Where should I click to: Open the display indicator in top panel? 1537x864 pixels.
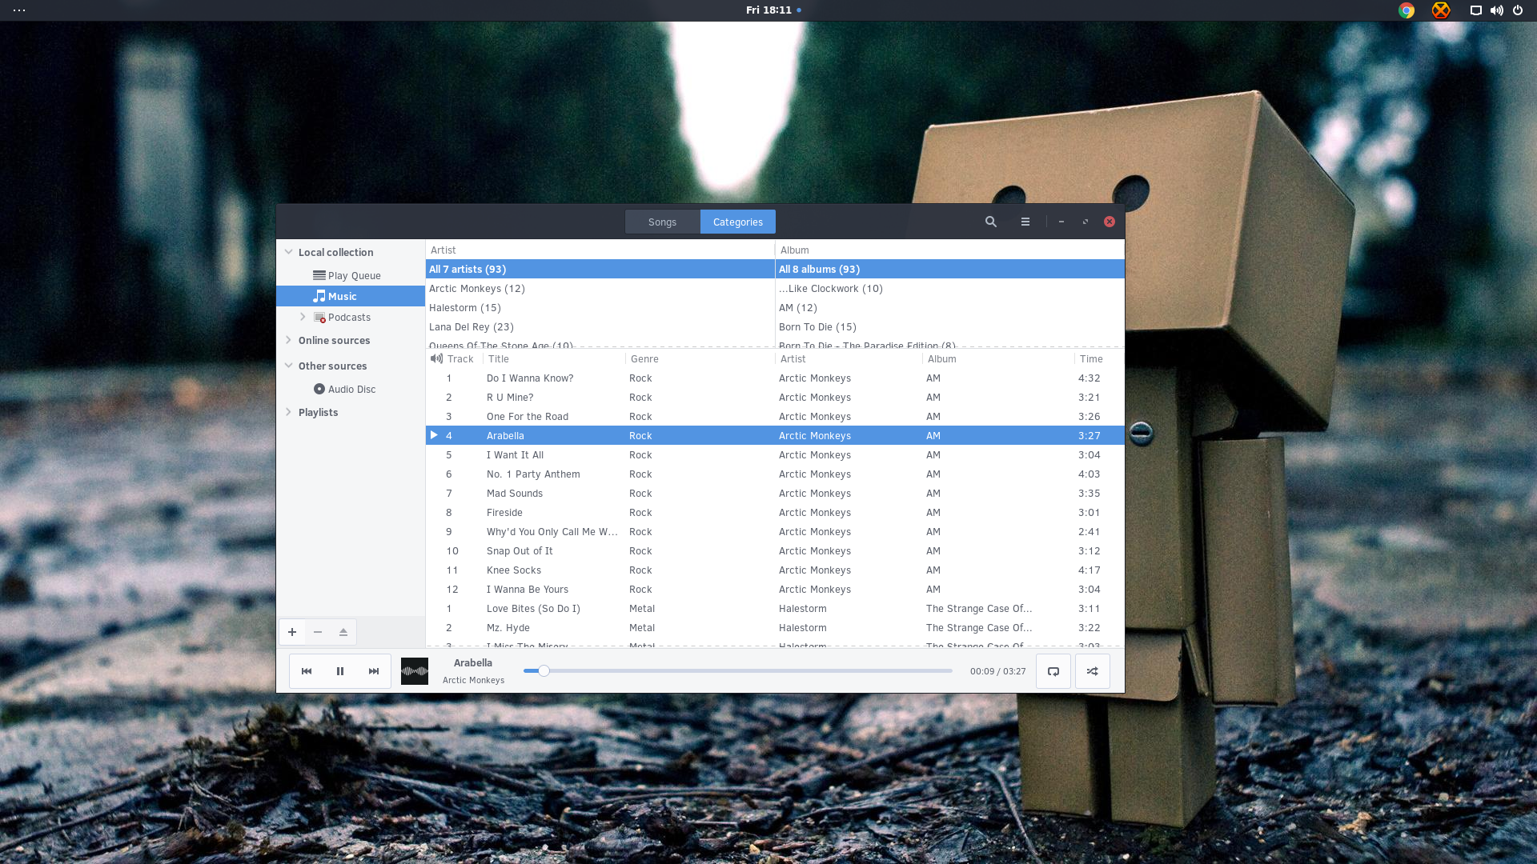tap(1475, 10)
